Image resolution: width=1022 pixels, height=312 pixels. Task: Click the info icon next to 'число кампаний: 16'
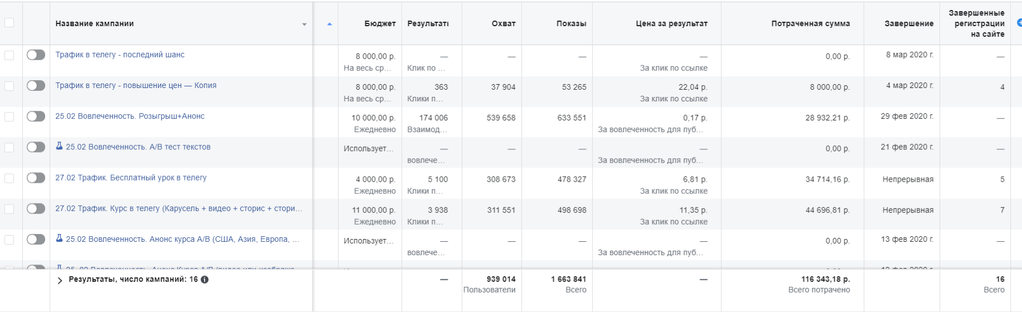(205, 280)
